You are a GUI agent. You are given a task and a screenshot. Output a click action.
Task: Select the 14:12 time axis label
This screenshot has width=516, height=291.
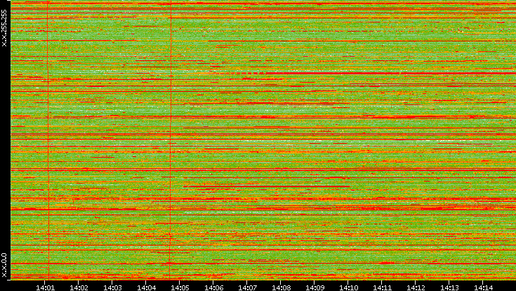[x=416, y=287]
